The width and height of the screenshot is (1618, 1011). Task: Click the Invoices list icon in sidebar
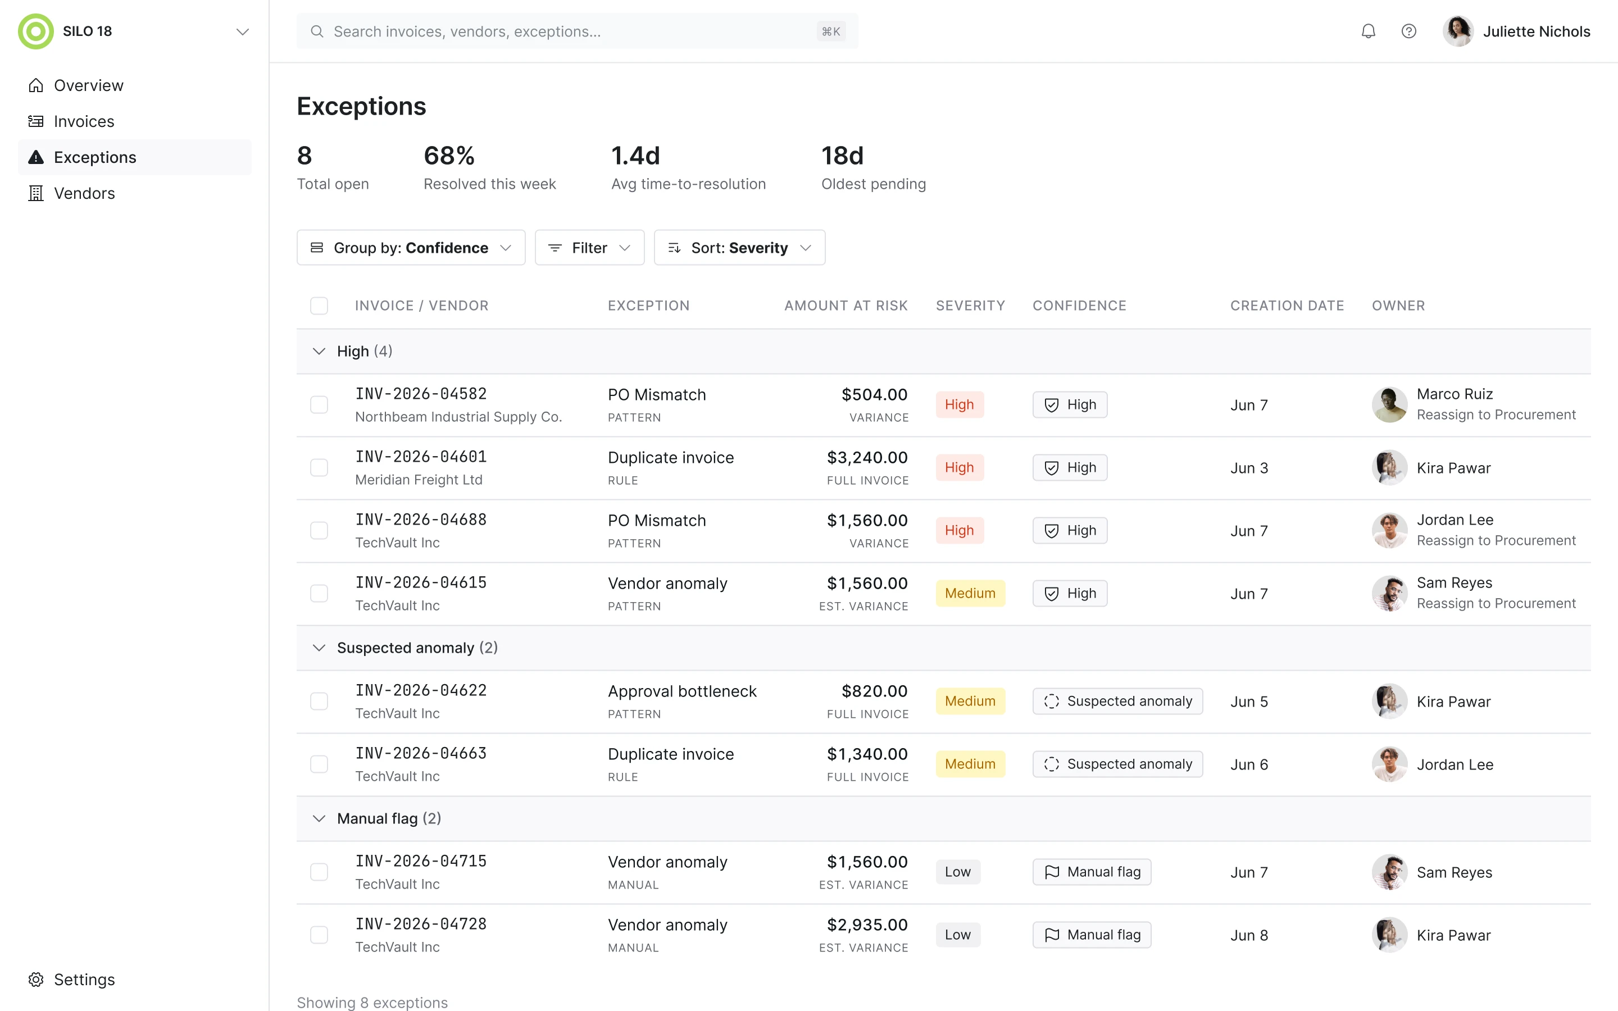point(36,121)
